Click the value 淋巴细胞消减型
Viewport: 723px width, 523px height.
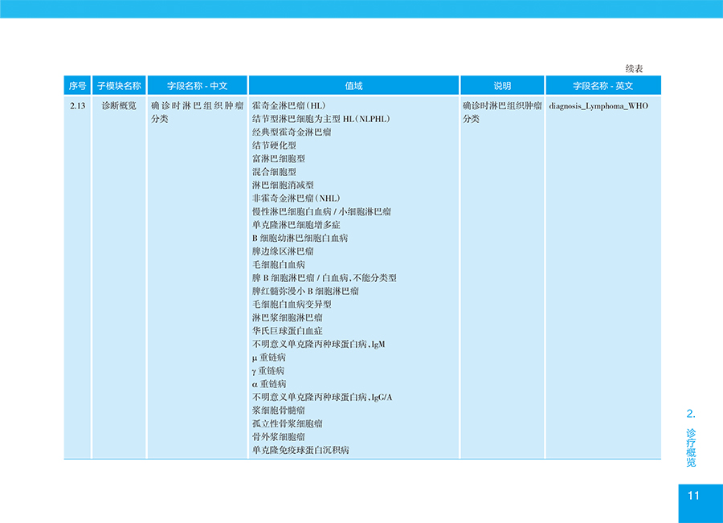pyautogui.click(x=283, y=185)
